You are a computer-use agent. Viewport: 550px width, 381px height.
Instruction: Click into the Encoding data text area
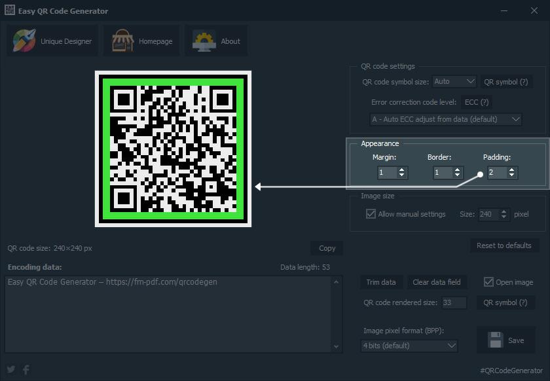click(168, 314)
